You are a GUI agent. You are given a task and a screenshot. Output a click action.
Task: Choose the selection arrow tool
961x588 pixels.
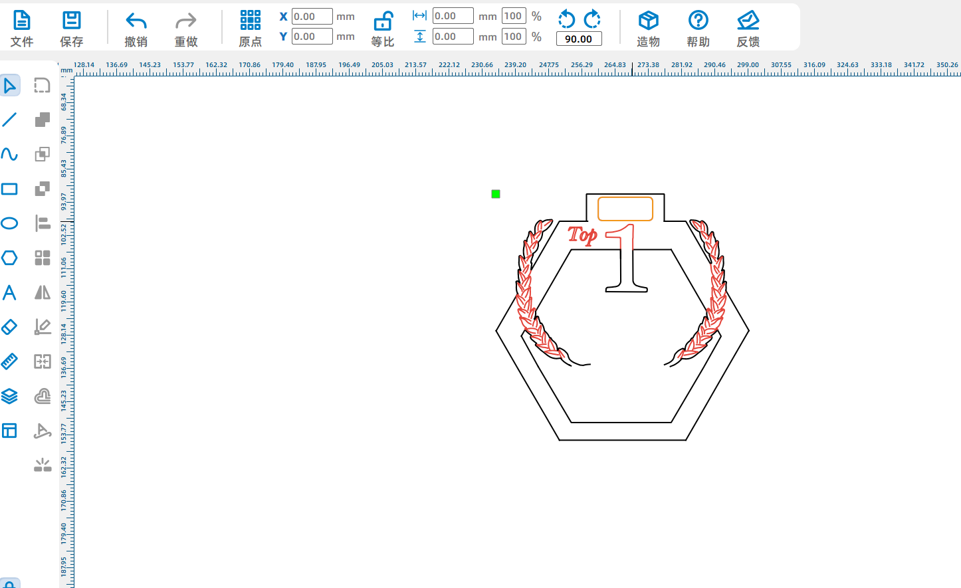pos(9,85)
